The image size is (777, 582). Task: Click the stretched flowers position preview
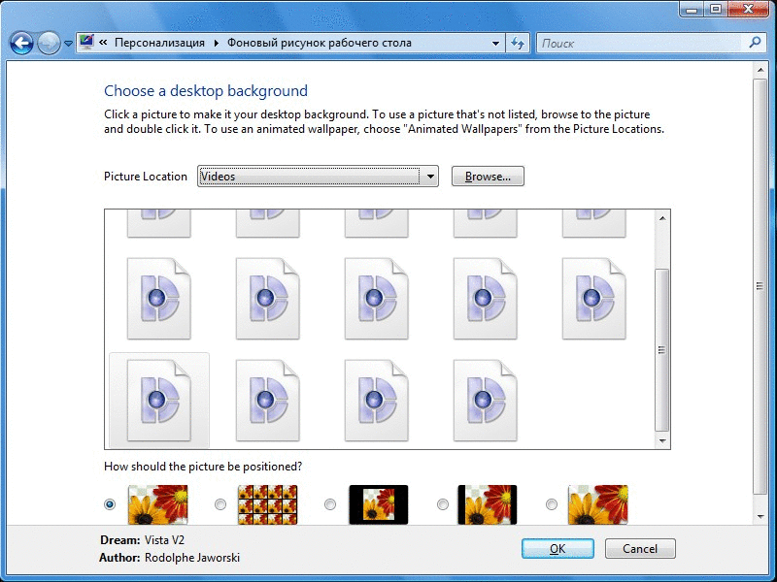click(x=158, y=504)
